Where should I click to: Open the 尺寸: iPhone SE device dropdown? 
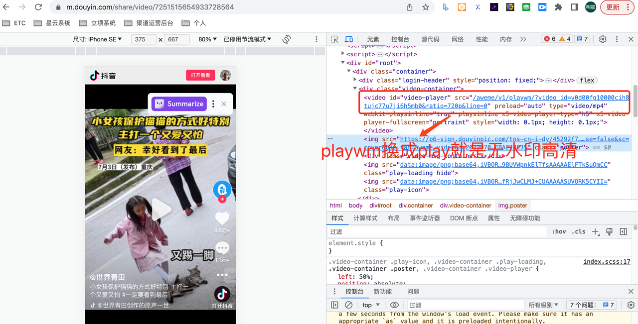[98, 39]
